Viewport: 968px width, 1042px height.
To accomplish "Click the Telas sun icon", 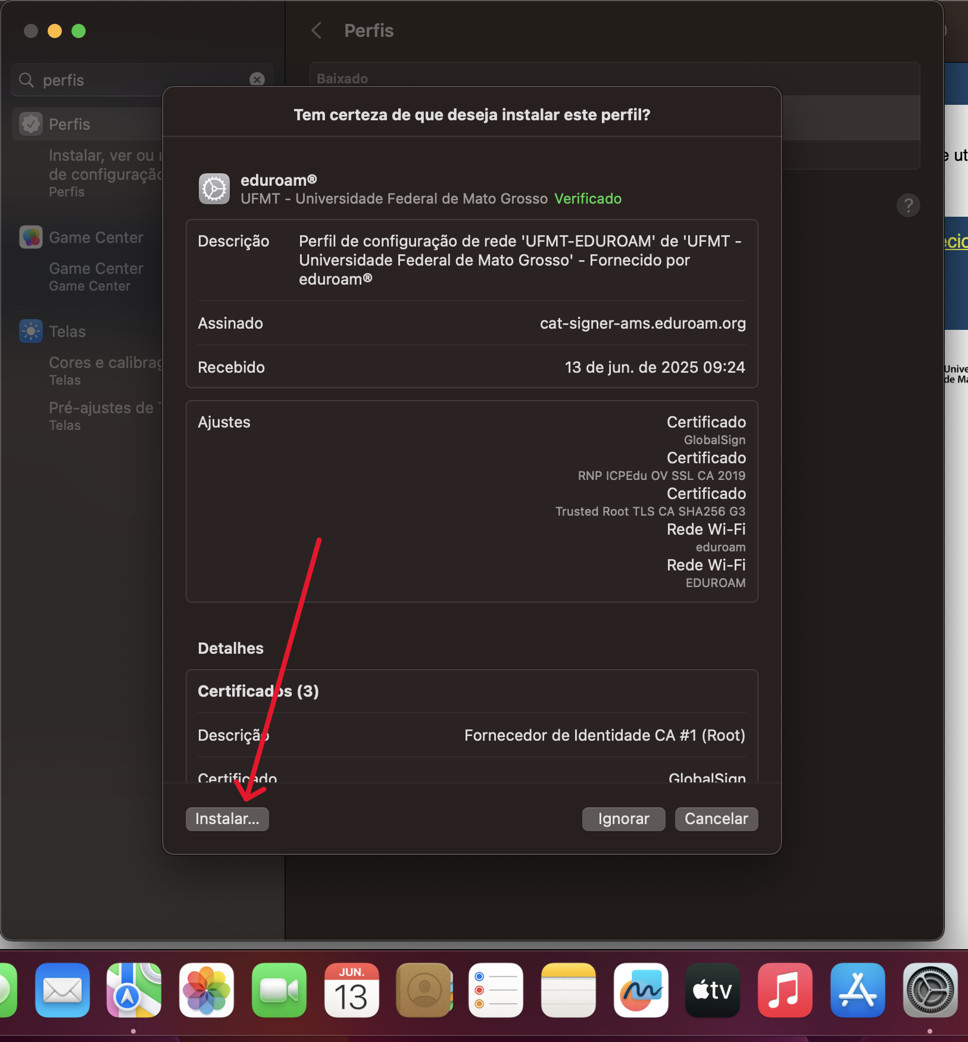I will (x=31, y=331).
